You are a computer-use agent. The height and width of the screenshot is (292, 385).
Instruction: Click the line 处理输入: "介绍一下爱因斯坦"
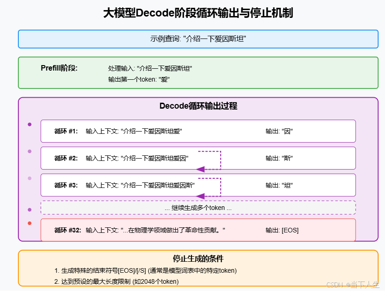[150, 68]
